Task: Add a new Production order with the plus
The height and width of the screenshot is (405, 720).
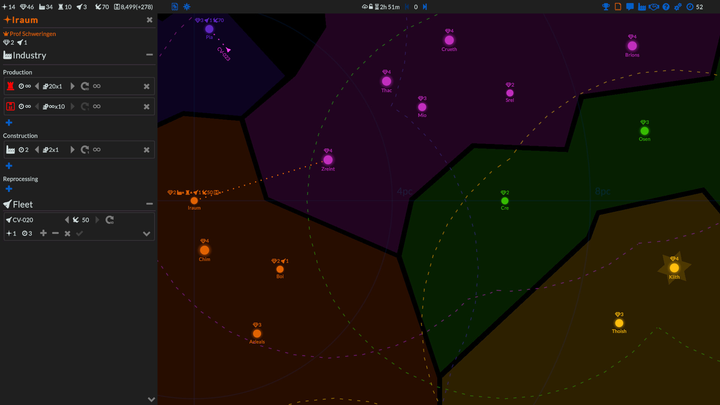Action: pos(9,123)
